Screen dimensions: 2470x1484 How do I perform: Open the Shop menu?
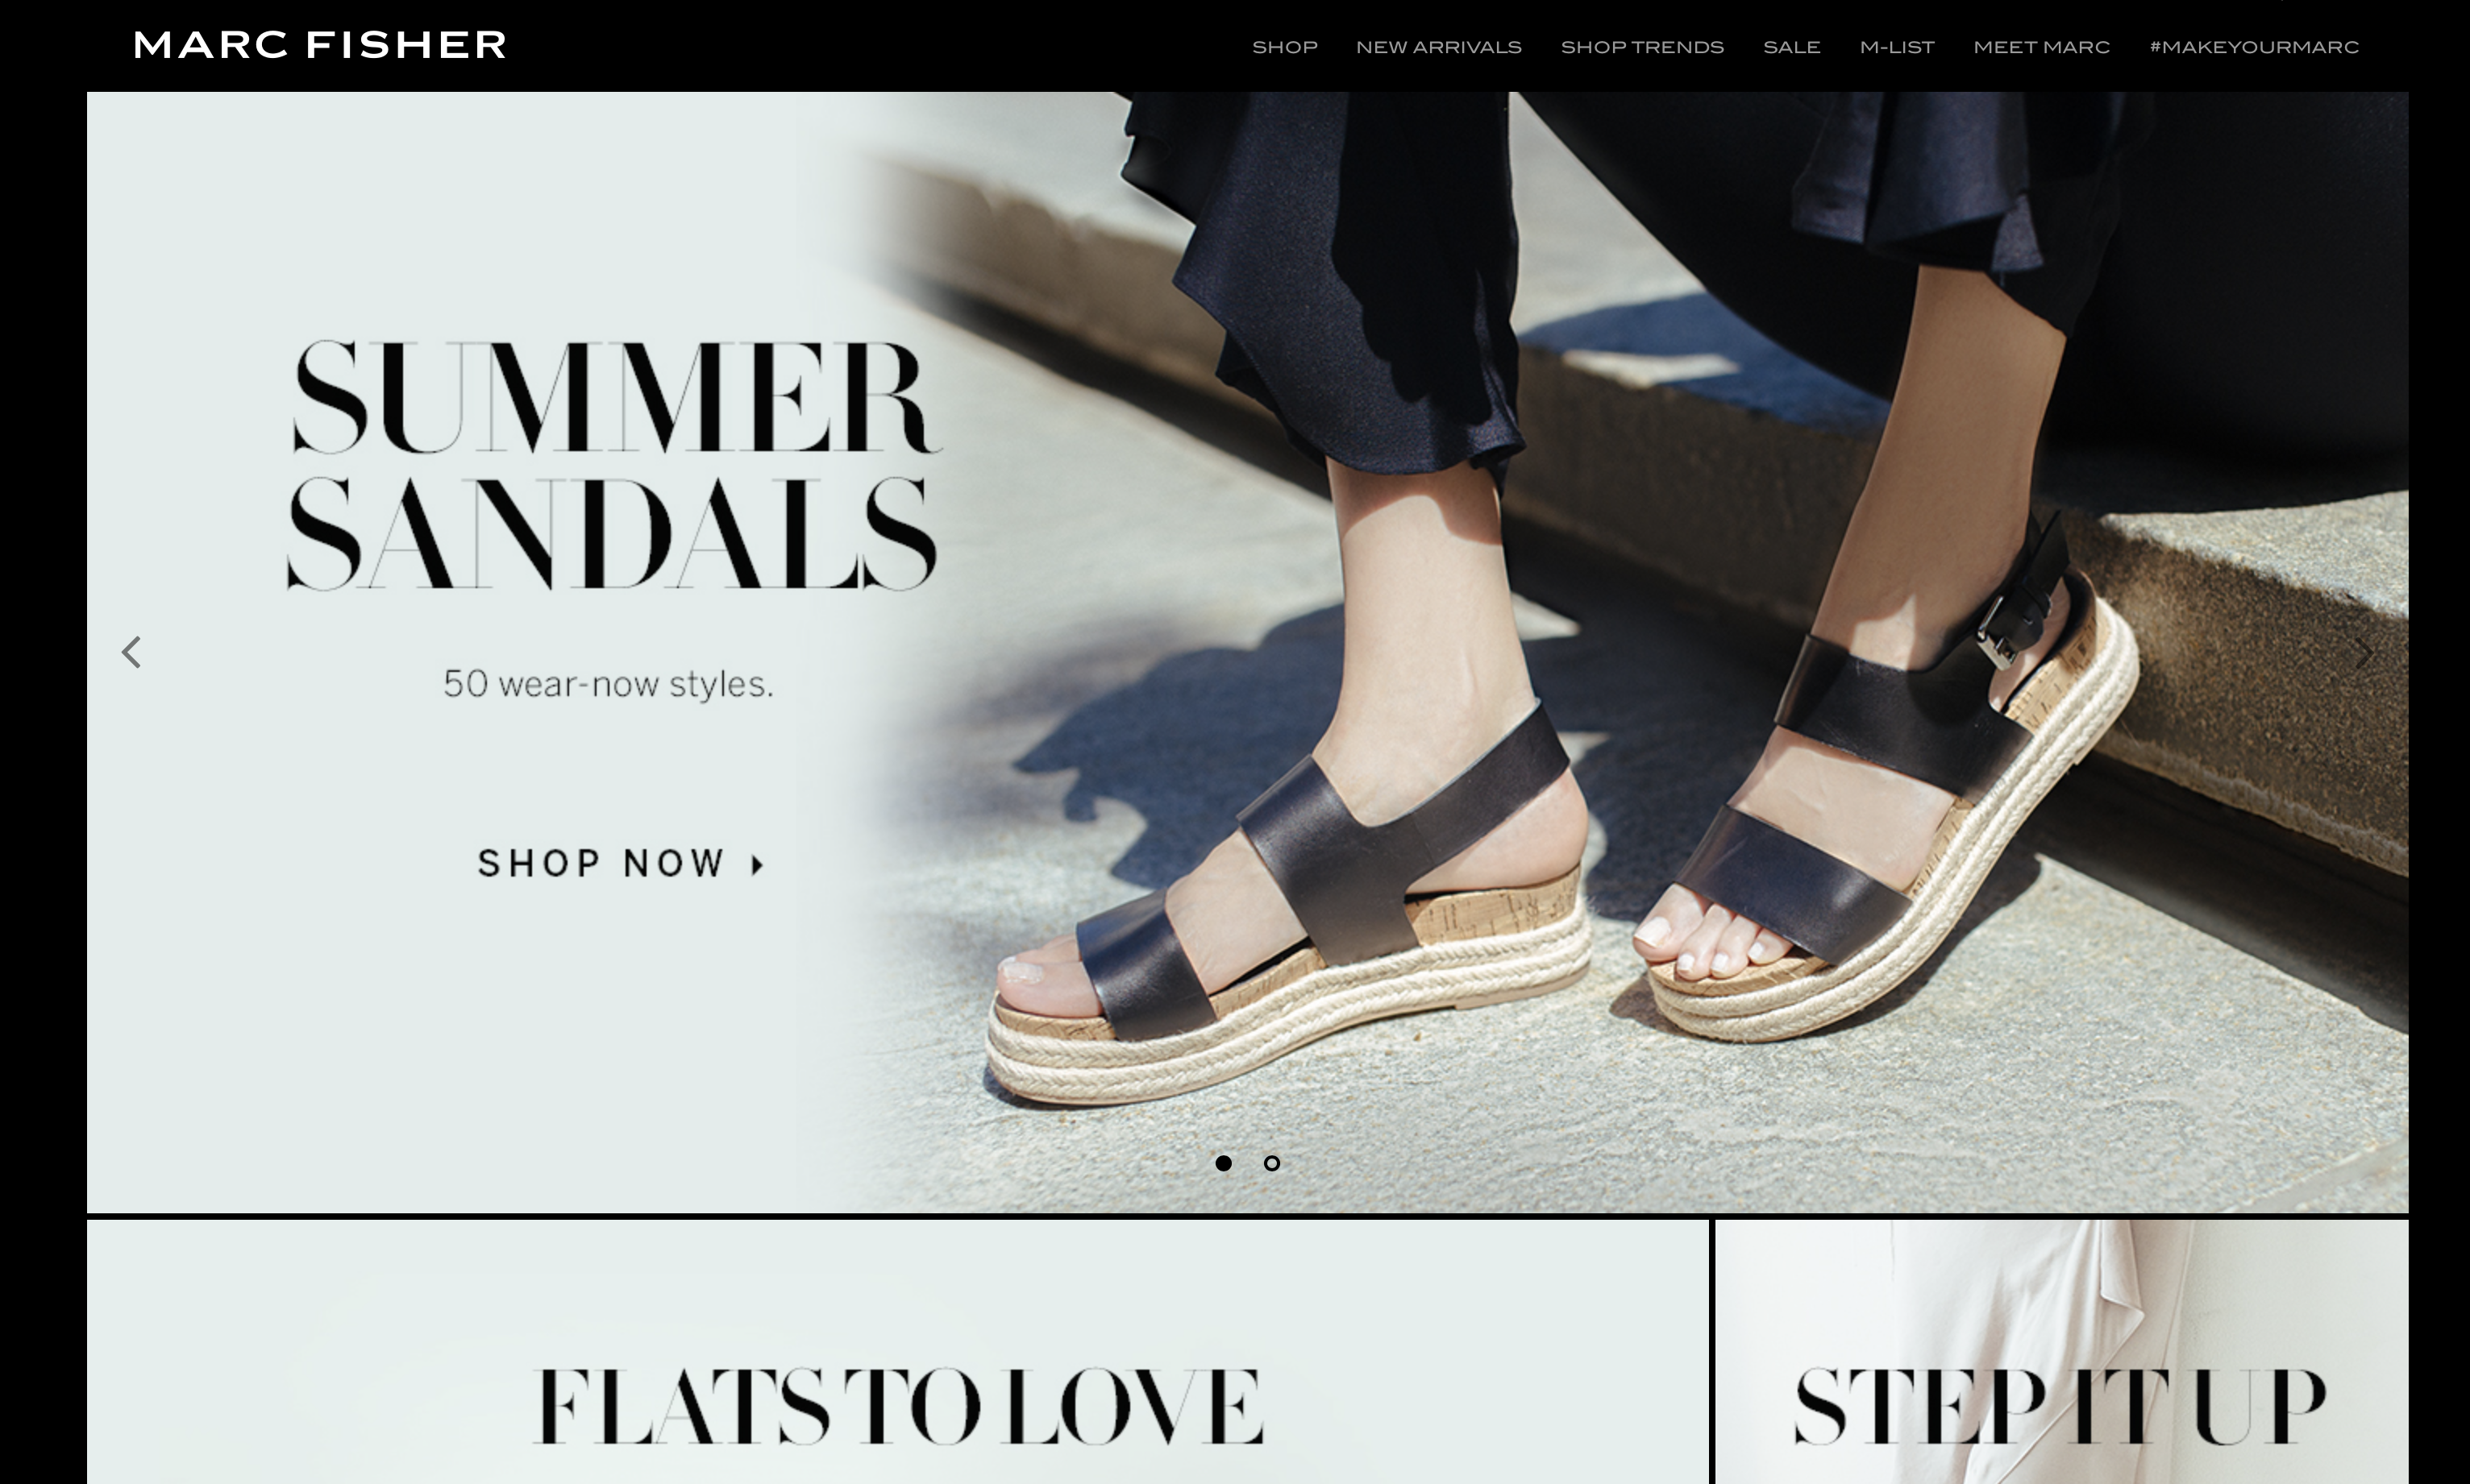(x=1284, y=47)
